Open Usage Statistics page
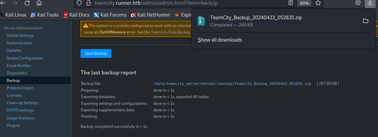Image resolution: width=378 pixels, height=137 pixels. click(21, 118)
